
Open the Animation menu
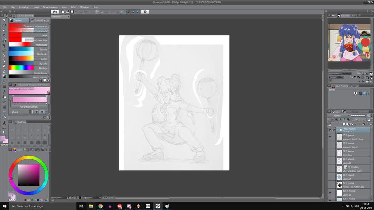pos(24,7)
